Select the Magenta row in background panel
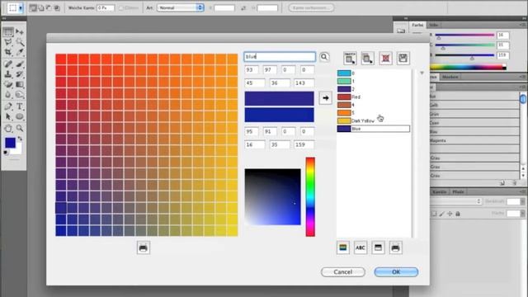Viewport: 528px width, 297px height. [x=474, y=141]
